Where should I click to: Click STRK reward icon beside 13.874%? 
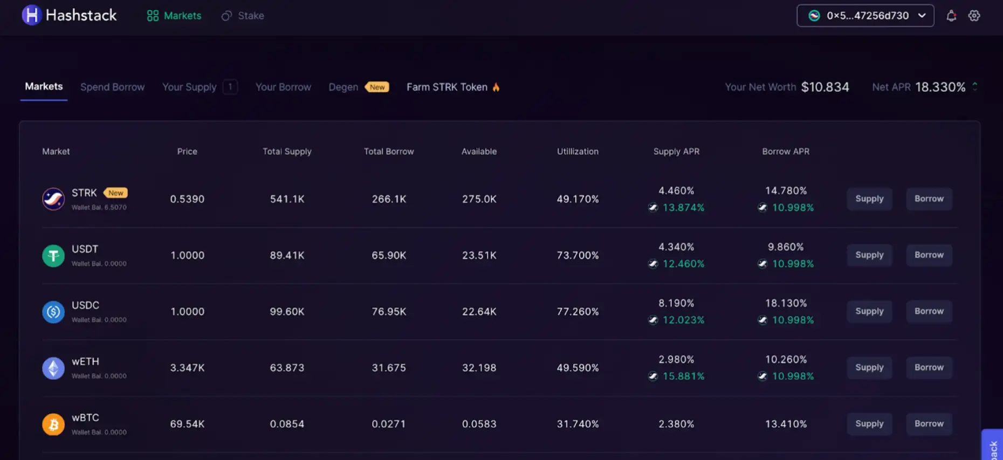click(653, 208)
